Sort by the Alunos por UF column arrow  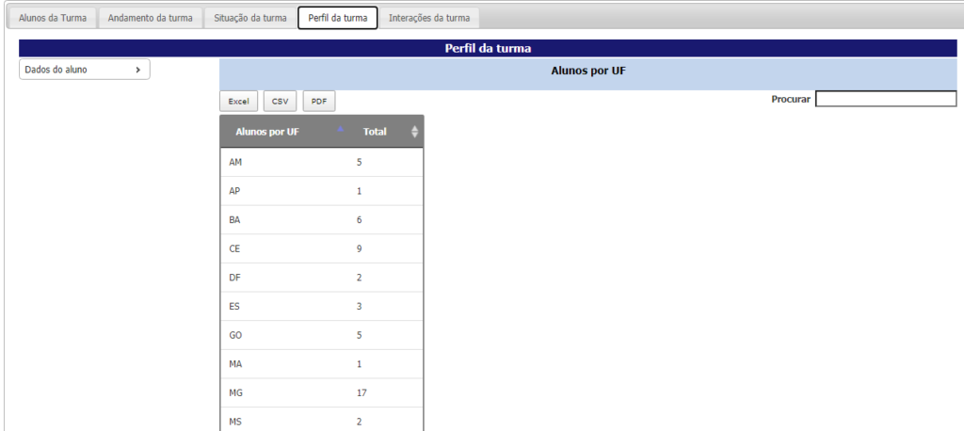tap(340, 131)
